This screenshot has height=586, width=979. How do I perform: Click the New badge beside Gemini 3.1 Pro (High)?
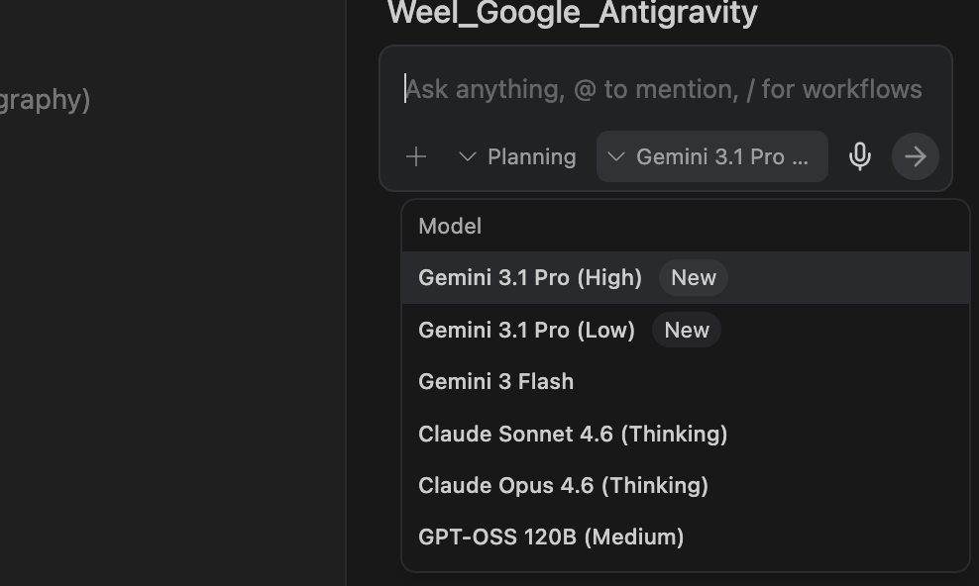pyautogui.click(x=693, y=277)
